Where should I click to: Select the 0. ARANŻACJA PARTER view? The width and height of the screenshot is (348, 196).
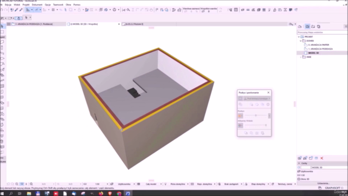tap(319, 45)
